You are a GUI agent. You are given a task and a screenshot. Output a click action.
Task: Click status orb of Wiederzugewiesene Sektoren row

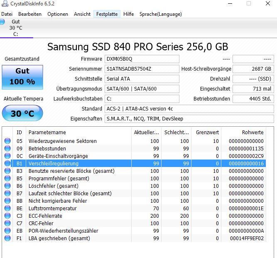(x=7, y=141)
